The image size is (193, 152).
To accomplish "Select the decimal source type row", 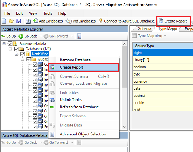I will click(x=163, y=96).
